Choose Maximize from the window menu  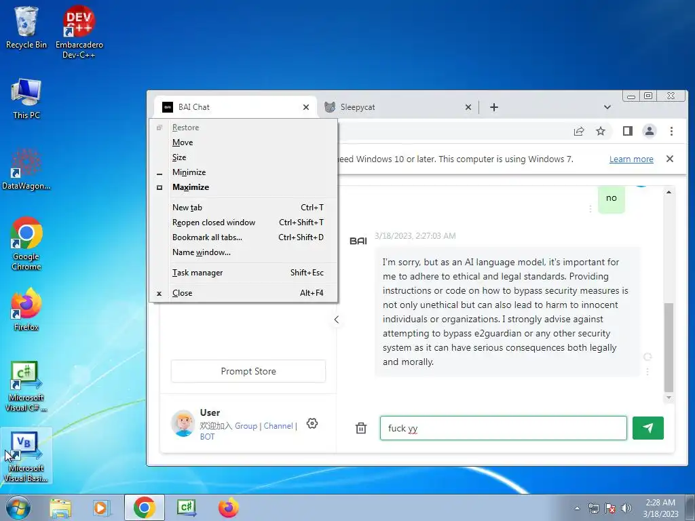(243, 187)
